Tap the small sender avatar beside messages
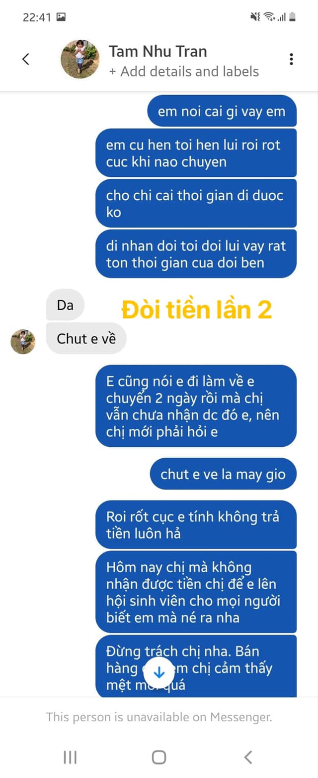This screenshot has width=318, height=778. [x=23, y=342]
